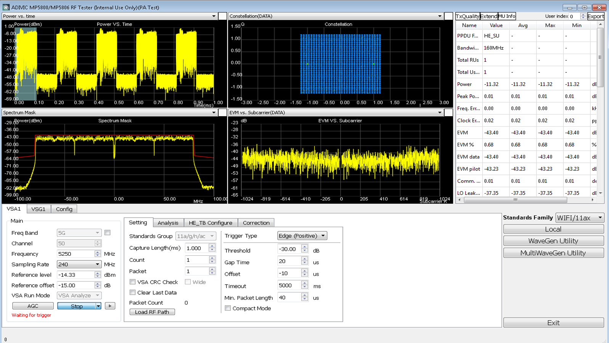Click the Load RF Path button
The image size is (609, 343).
click(152, 312)
